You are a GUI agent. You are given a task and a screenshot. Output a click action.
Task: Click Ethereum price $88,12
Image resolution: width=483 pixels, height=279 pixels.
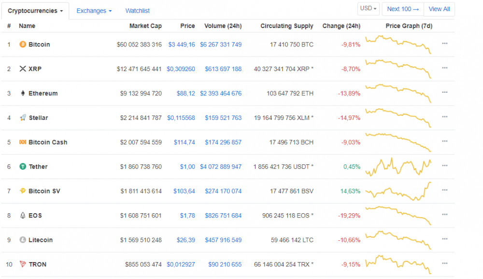pyautogui.click(x=186, y=93)
